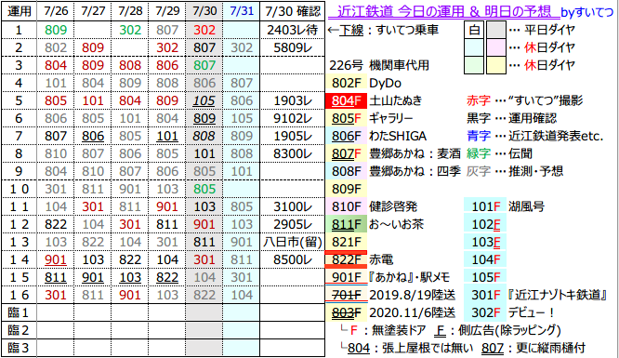The width and height of the screenshot is (619, 358).
Task: Click the pink 休日ダイヤ legend swatch
Action: 495,47
